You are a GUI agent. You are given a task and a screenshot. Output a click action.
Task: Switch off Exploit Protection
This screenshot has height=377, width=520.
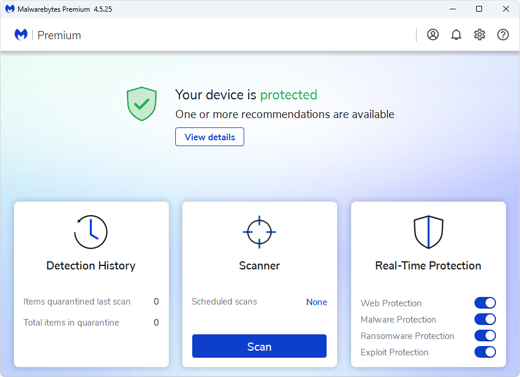click(485, 352)
